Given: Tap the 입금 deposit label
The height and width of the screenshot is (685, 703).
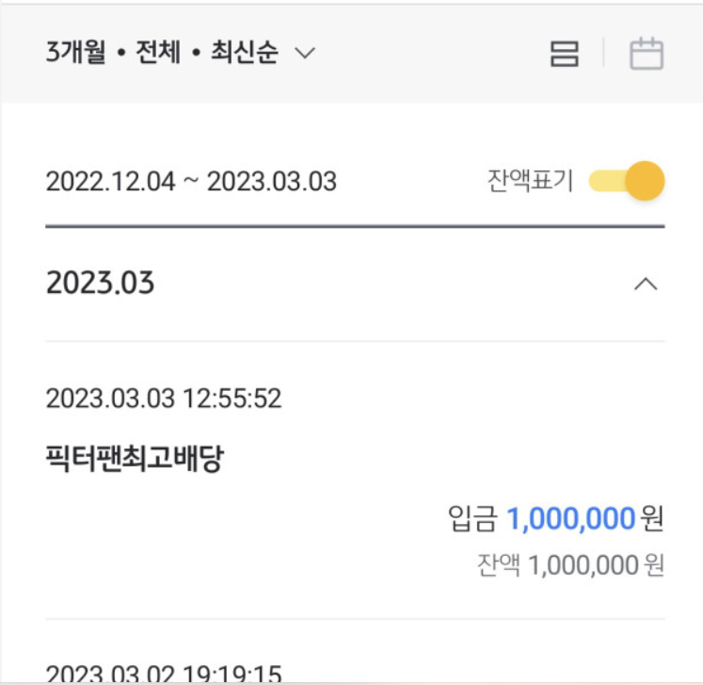Looking at the screenshot, I should (472, 519).
